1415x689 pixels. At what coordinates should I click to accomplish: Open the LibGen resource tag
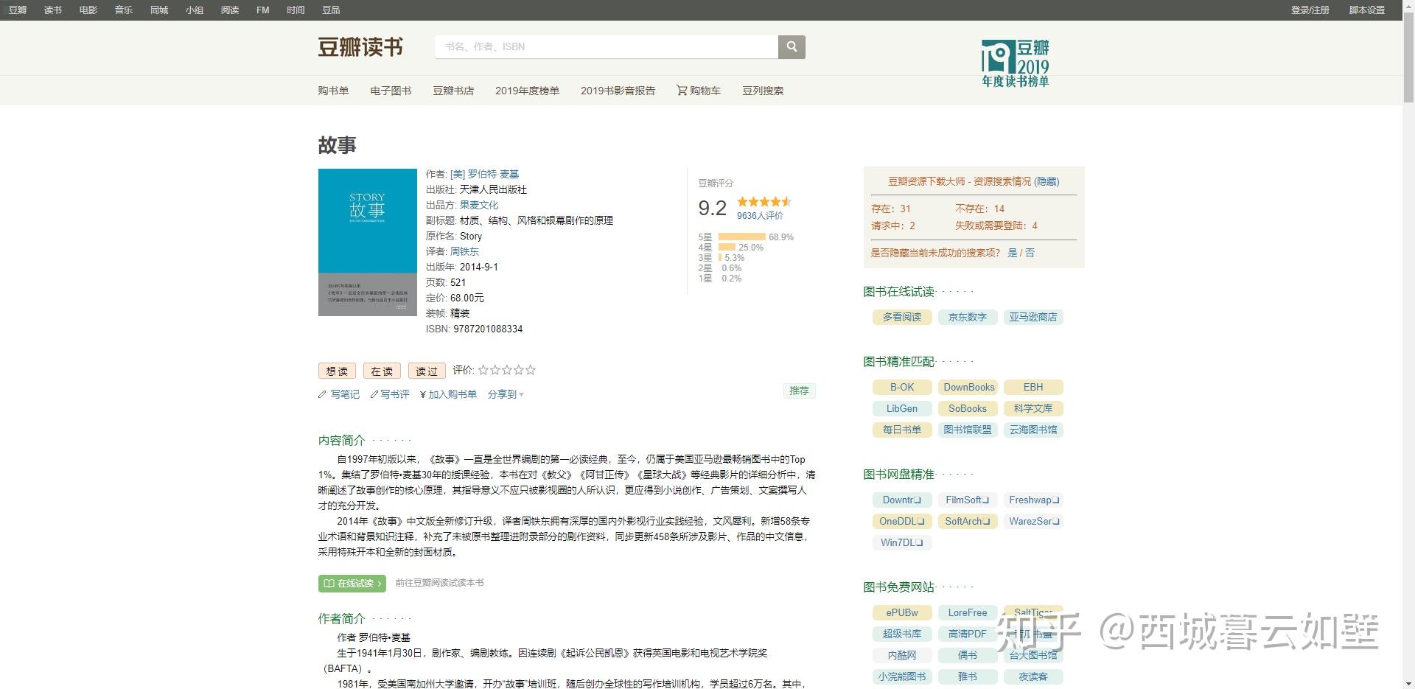[902, 408]
